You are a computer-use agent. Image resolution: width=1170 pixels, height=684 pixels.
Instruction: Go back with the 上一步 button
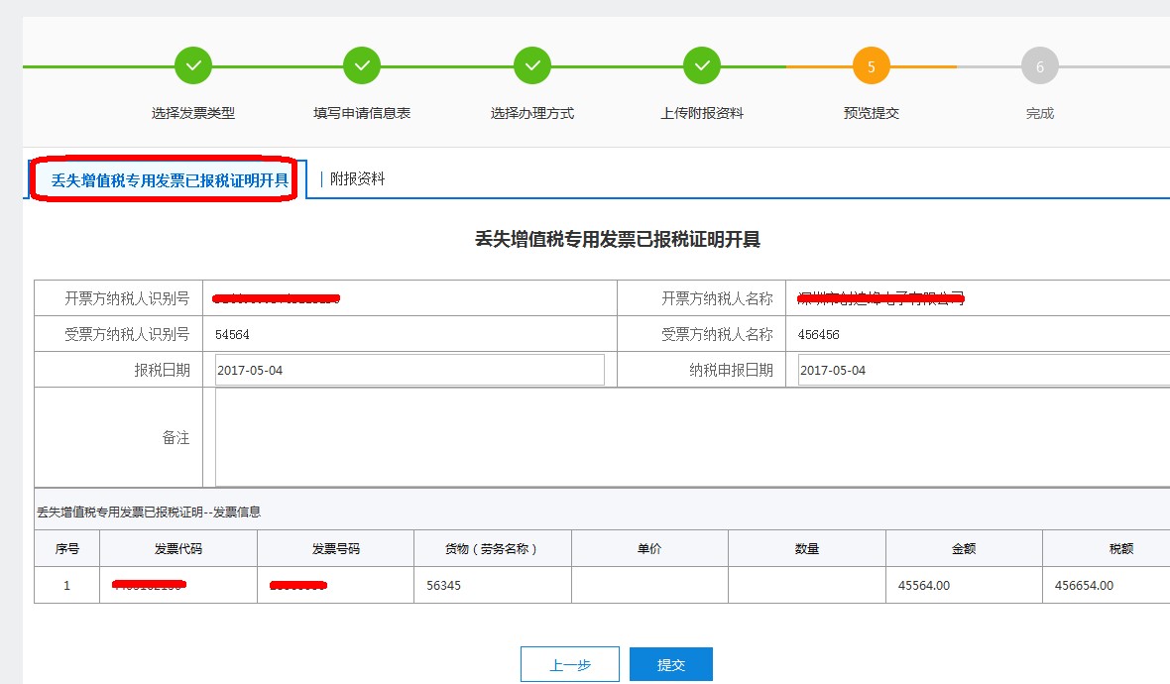click(x=570, y=664)
